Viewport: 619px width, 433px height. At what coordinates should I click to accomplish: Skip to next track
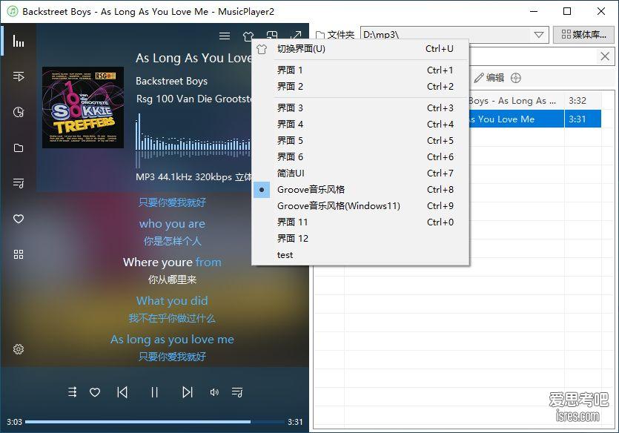[x=188, y=392]
